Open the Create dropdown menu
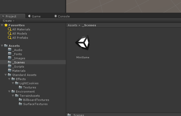181x116 pixels. coord(8,21)
